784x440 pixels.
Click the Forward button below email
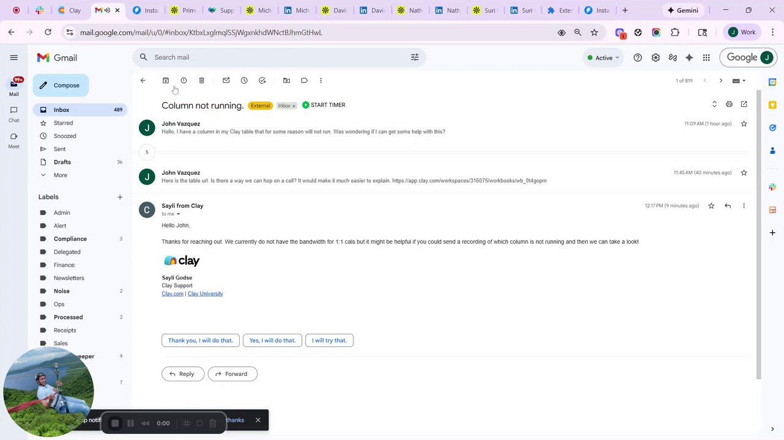[232, 374]
